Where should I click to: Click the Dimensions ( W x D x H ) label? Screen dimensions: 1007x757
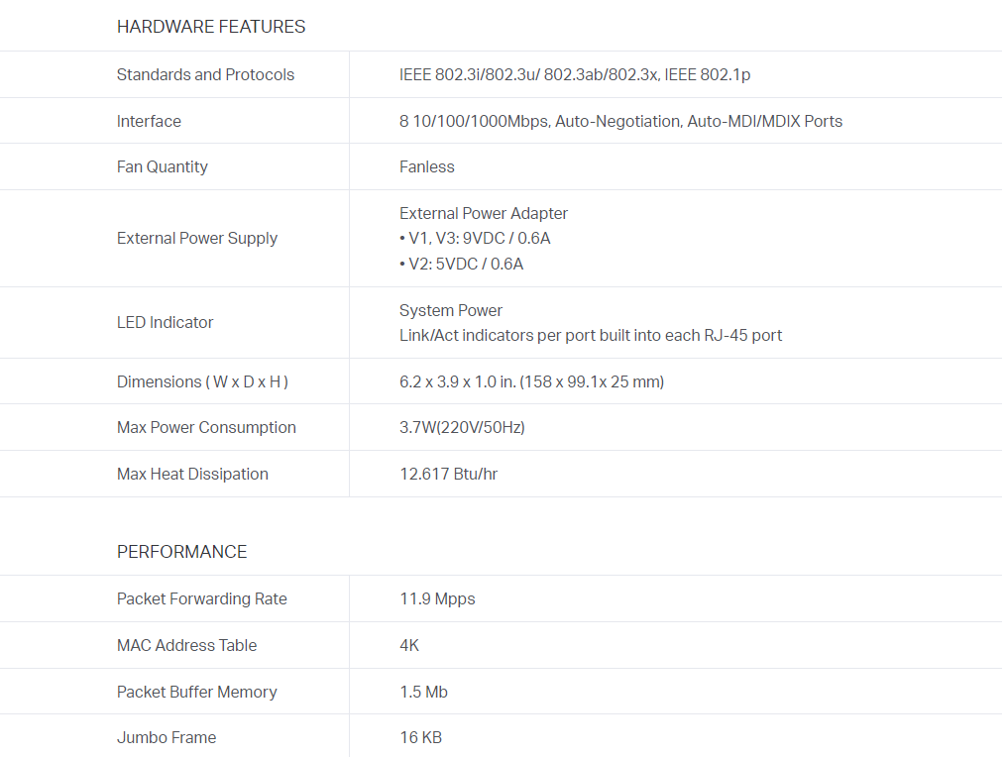pos(202,382)
